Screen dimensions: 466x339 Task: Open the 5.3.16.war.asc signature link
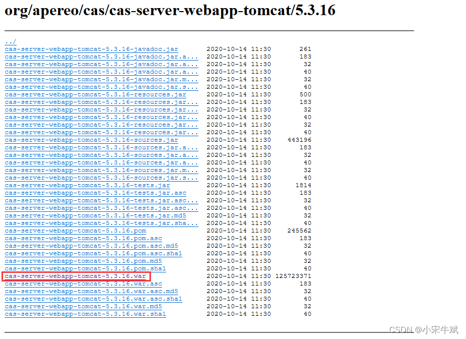(83, 284)
